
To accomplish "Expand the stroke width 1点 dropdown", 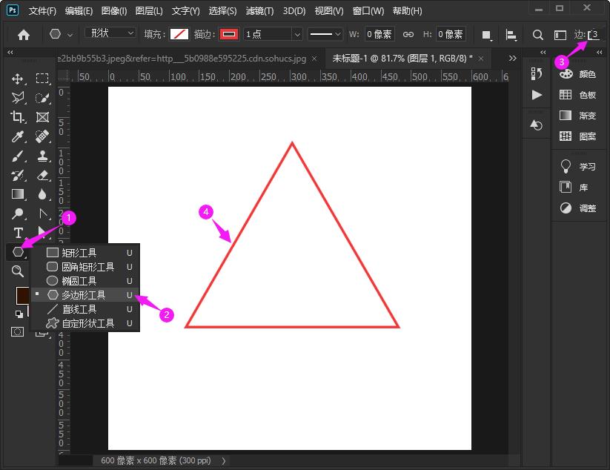I will pyautogui.click(x=296, y=35).
